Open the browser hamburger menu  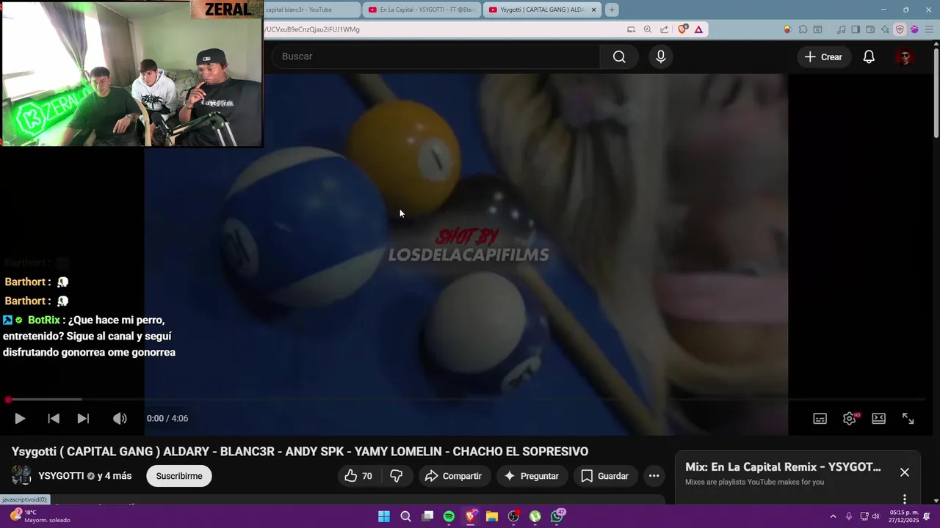click(929, 29)
